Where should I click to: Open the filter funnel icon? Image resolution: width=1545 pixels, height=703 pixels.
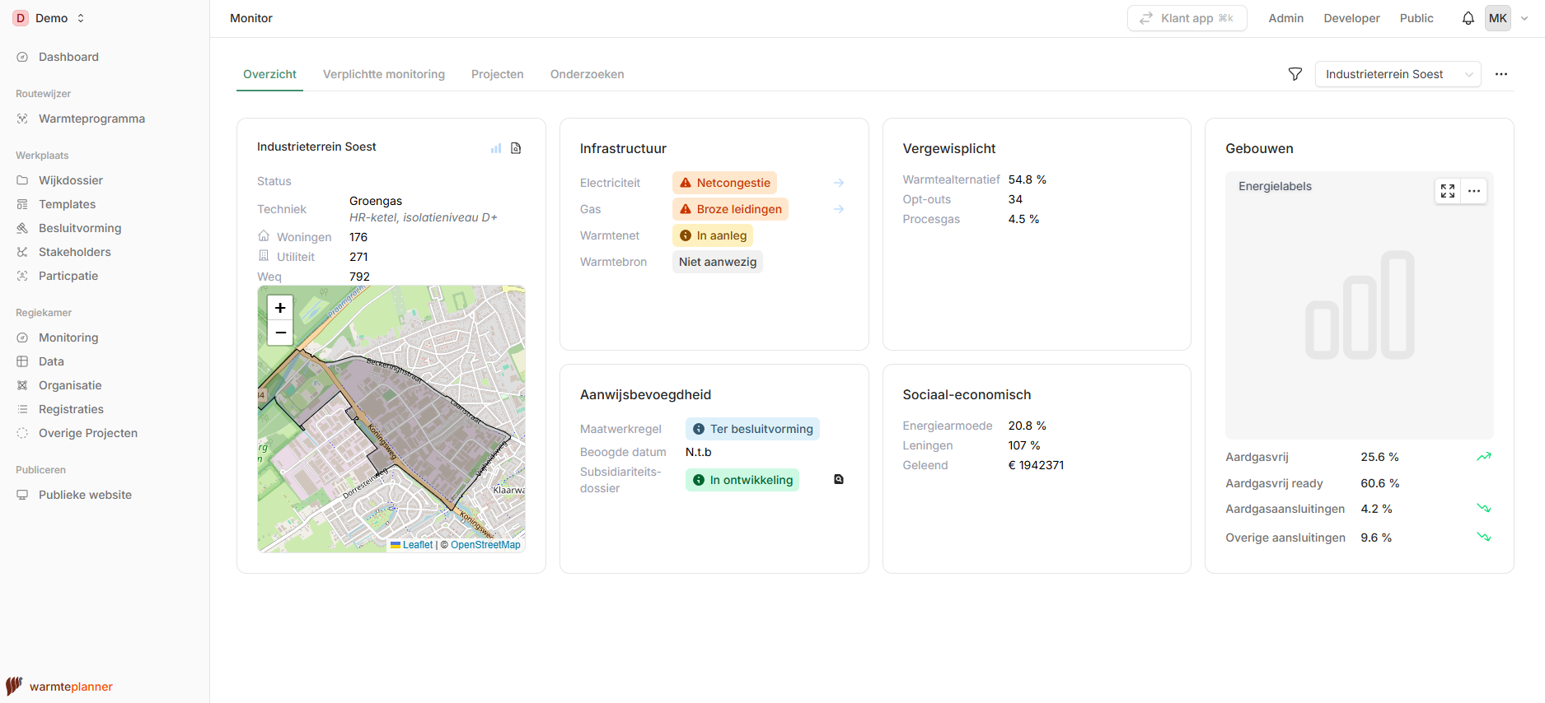1295,74
